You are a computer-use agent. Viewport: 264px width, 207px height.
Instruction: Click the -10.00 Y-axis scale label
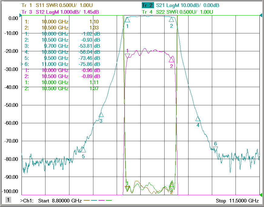click(x=11, y=33)
